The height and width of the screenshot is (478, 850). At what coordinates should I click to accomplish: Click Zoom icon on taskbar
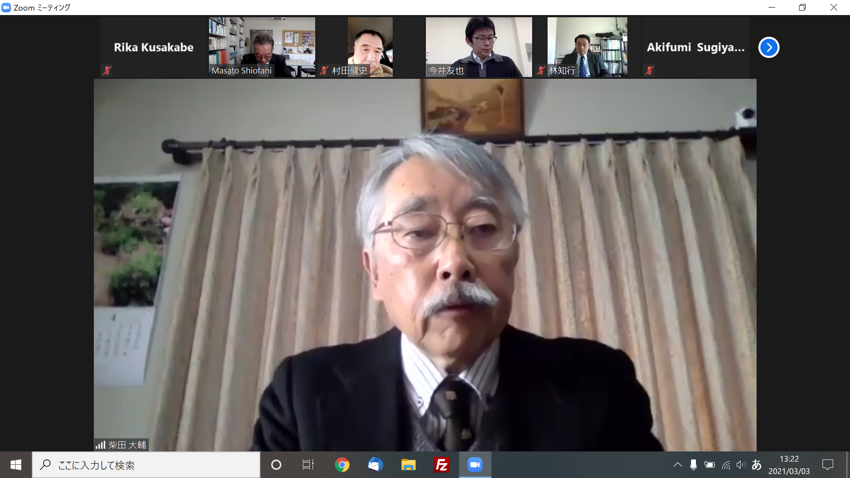click(475, 465)
